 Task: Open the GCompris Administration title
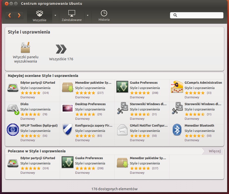[x=203, y=82]
